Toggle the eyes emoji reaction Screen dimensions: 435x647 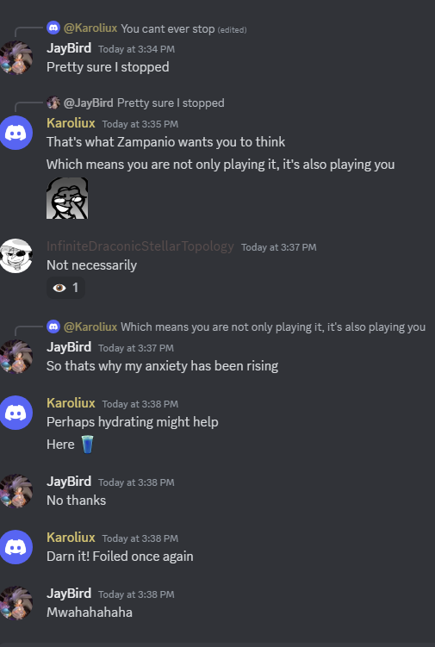(66, 288)
